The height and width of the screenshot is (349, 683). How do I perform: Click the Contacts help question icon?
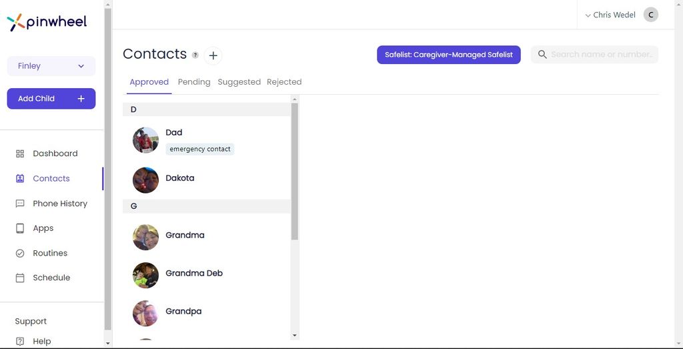(195, 55)
